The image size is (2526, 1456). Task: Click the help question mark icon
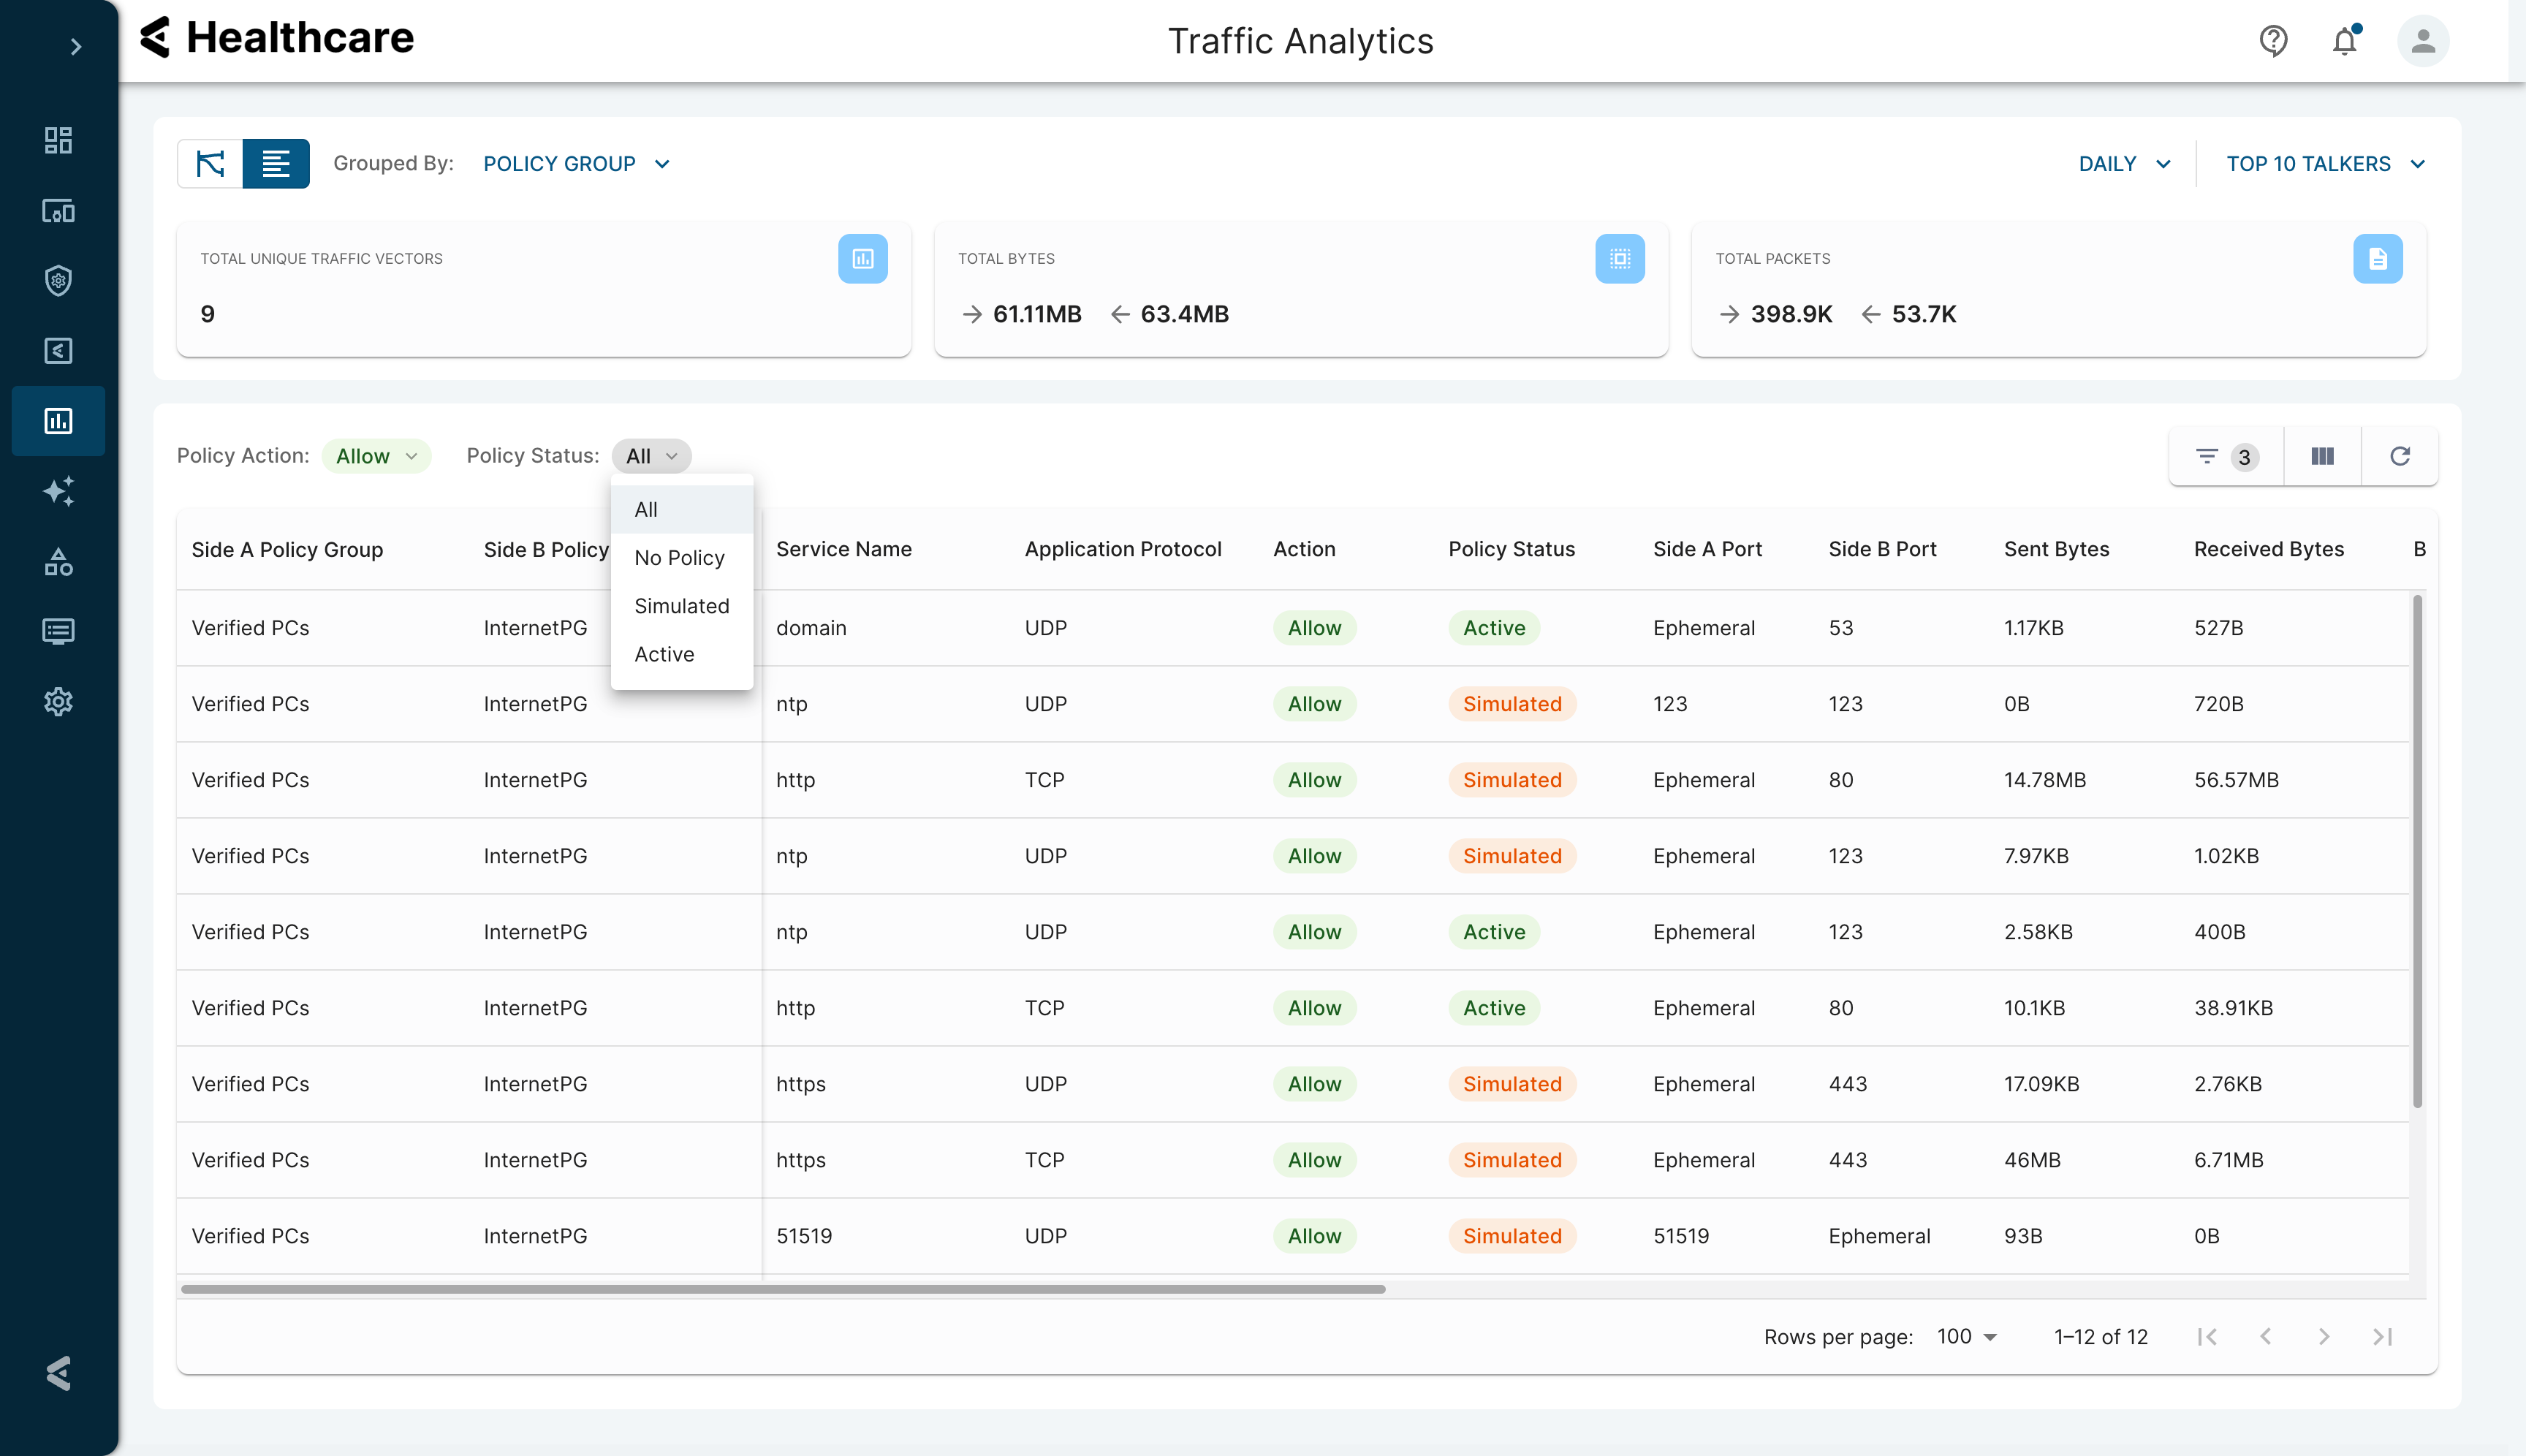point(2273,41)
